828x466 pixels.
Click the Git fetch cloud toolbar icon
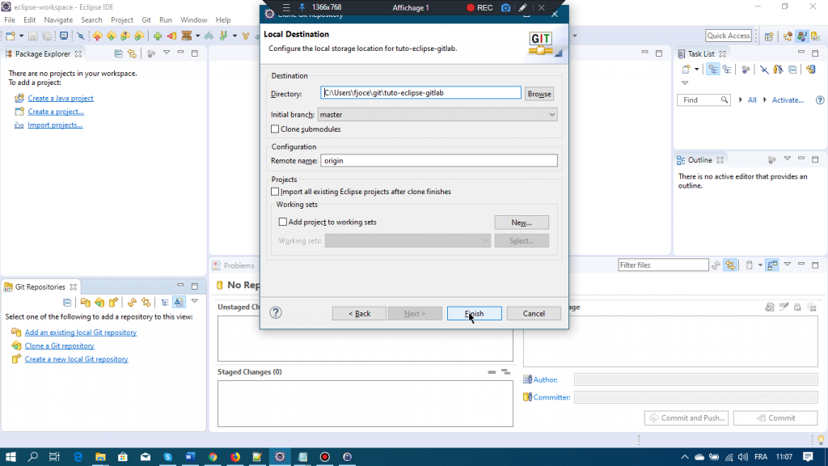(x=112, y=36)
